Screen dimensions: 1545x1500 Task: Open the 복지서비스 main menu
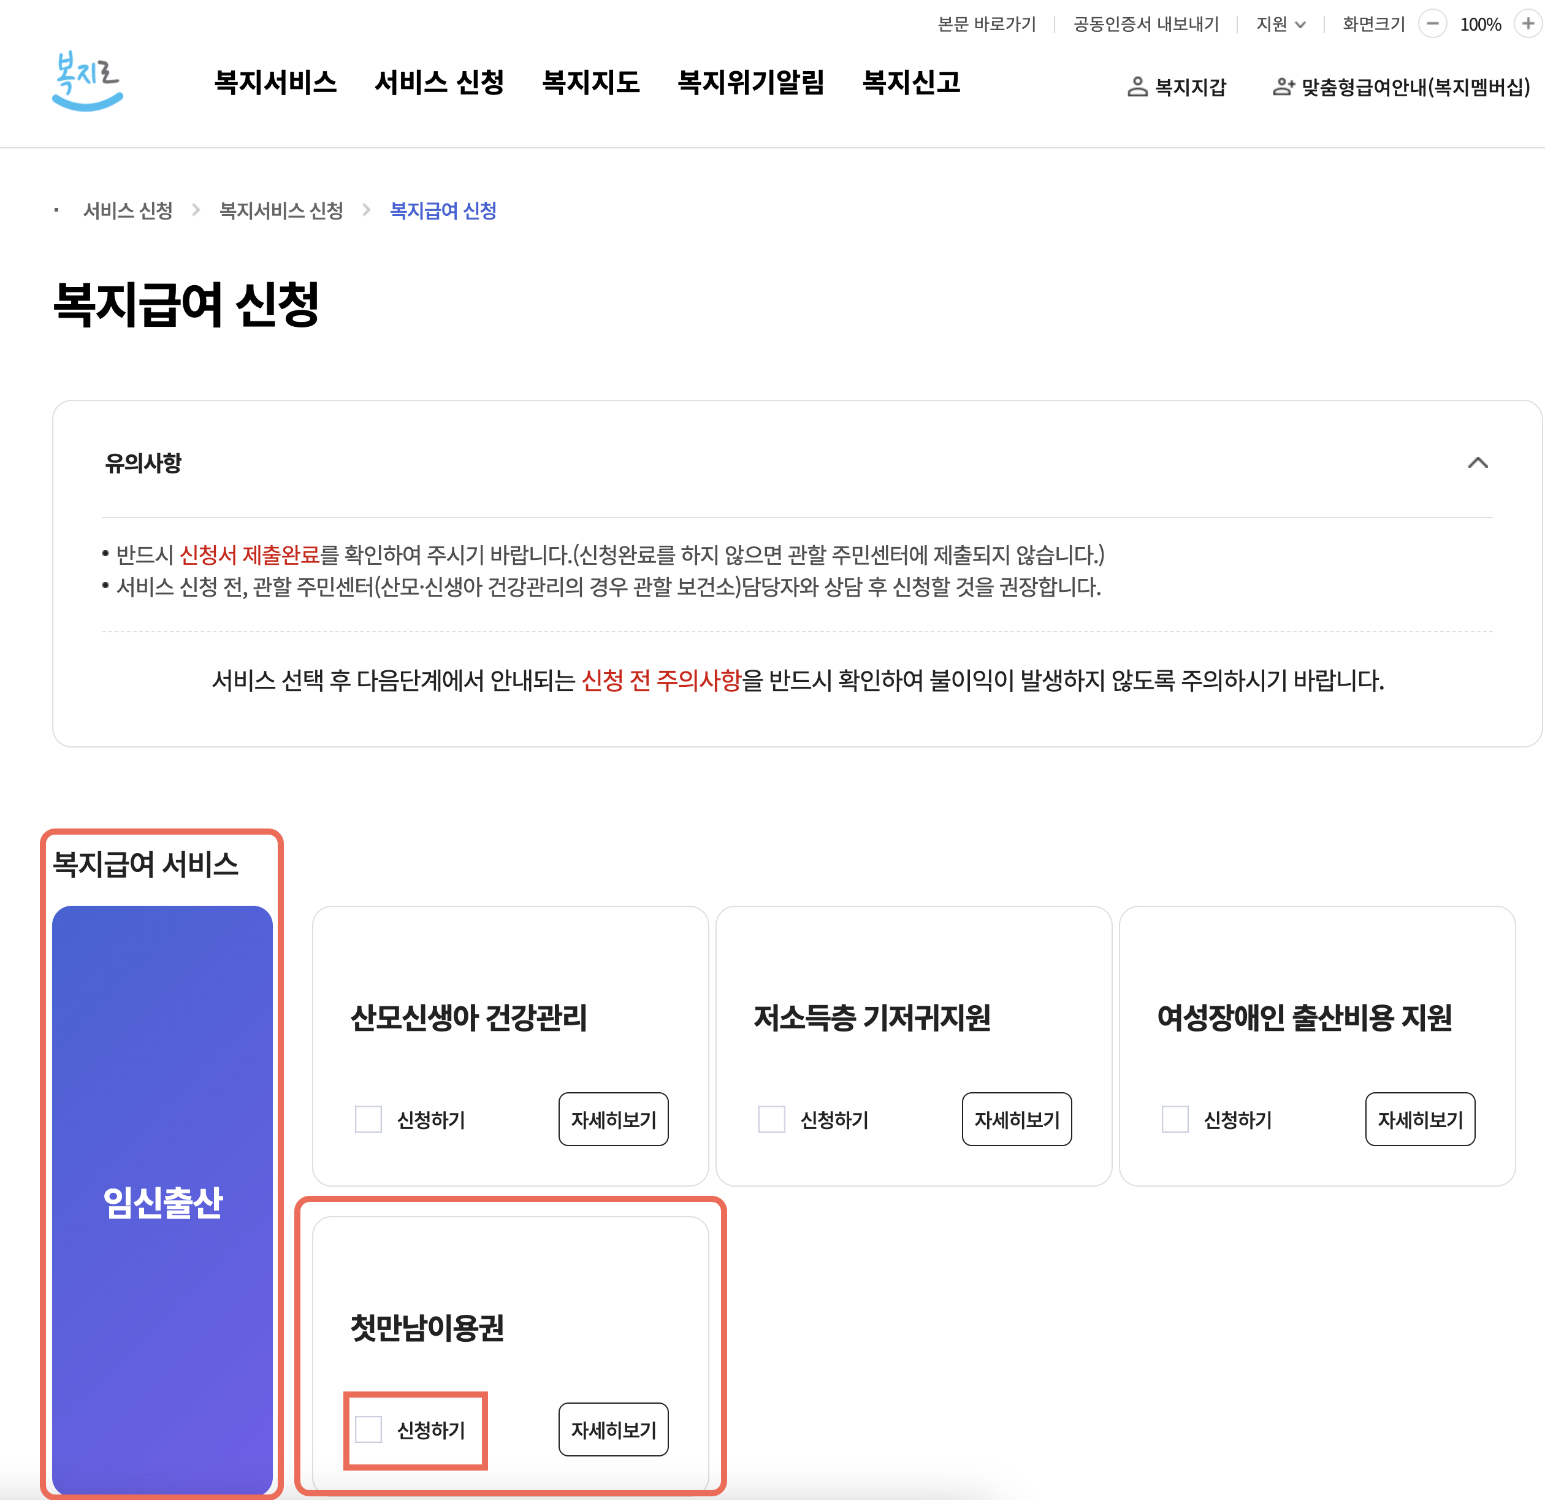(x=275, y=82)
